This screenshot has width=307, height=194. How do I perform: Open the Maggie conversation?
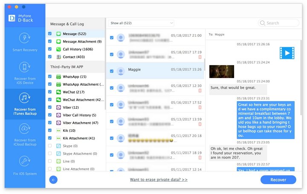(x=155, y=71)
